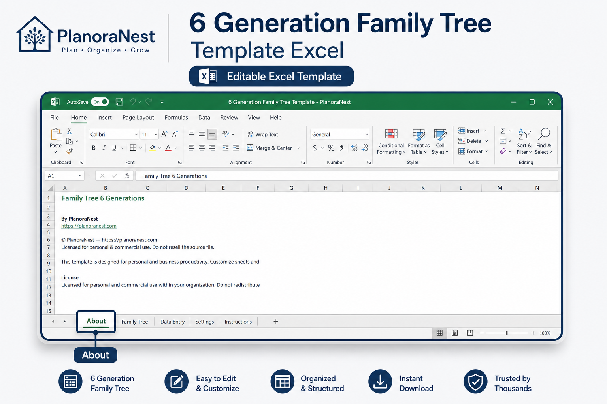Click the Cut scissors icon

70,131
